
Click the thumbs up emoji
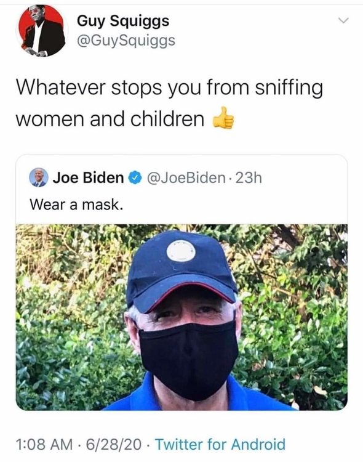(224, 118)
